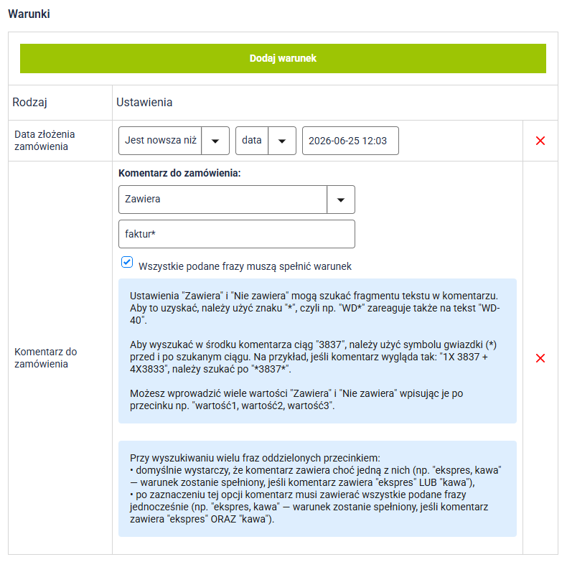567x562 pixels.
Task: Click the 'data' combo box text
Action: point(252,141)
